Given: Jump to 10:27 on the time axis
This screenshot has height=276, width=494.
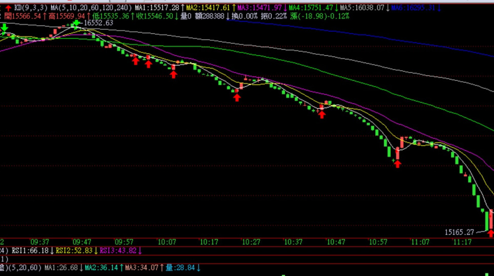Looking at the screenshot, I should 251,242.
